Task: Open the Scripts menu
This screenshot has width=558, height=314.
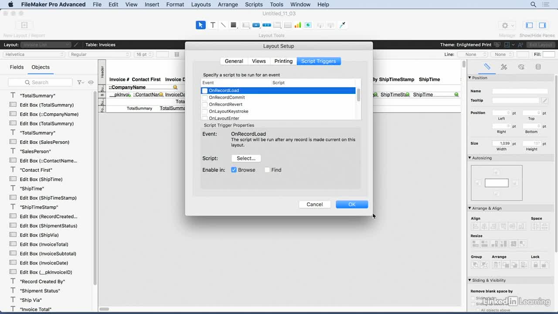Action: (x=254, y=4)
